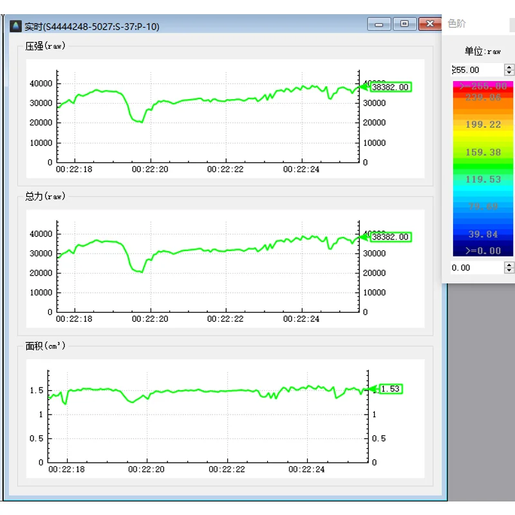Click the 119.53 cyan color band
Viewport: 515px width, 515px height.
coord(483,180)
